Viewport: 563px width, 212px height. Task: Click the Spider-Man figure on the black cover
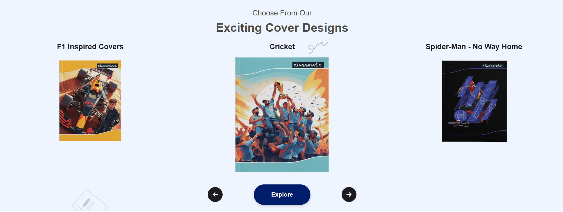474,99
